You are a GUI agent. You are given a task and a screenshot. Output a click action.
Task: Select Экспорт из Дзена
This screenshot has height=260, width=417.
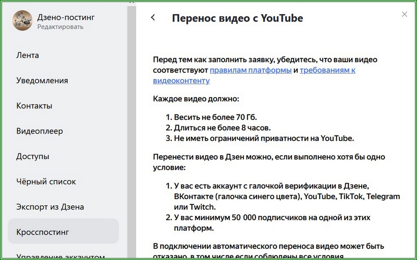pos(50,206)
